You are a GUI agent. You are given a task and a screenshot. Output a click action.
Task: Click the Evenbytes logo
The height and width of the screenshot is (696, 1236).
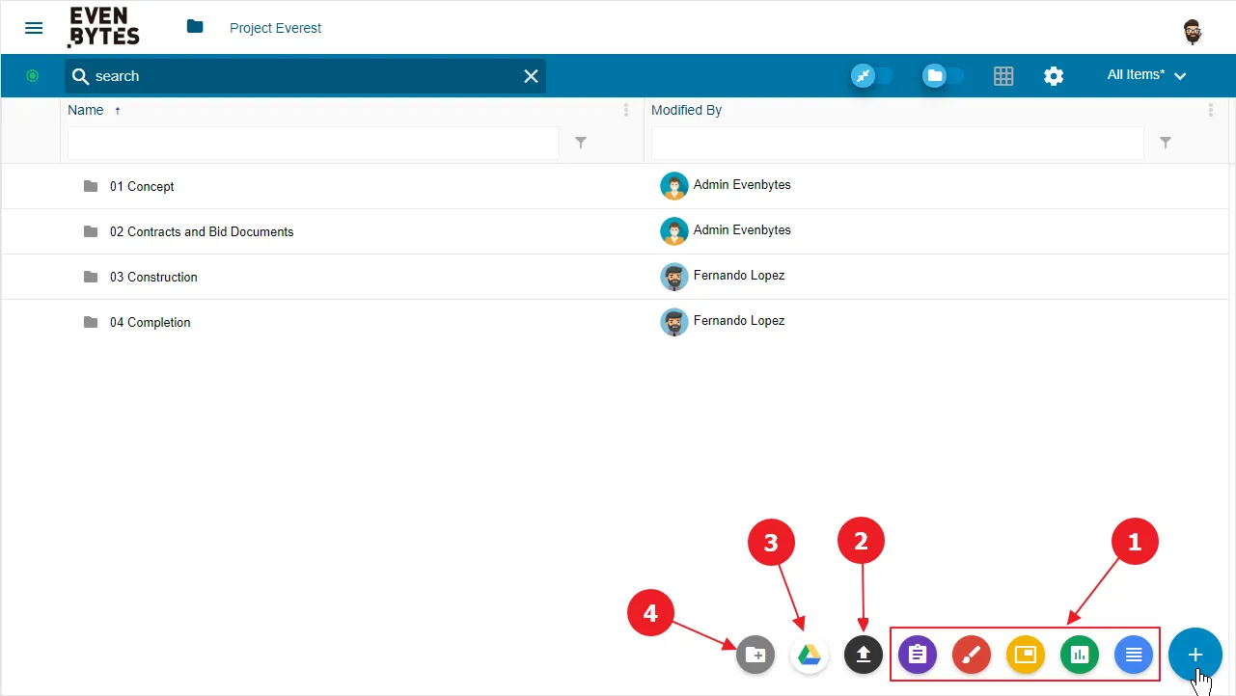pos(104,27)
